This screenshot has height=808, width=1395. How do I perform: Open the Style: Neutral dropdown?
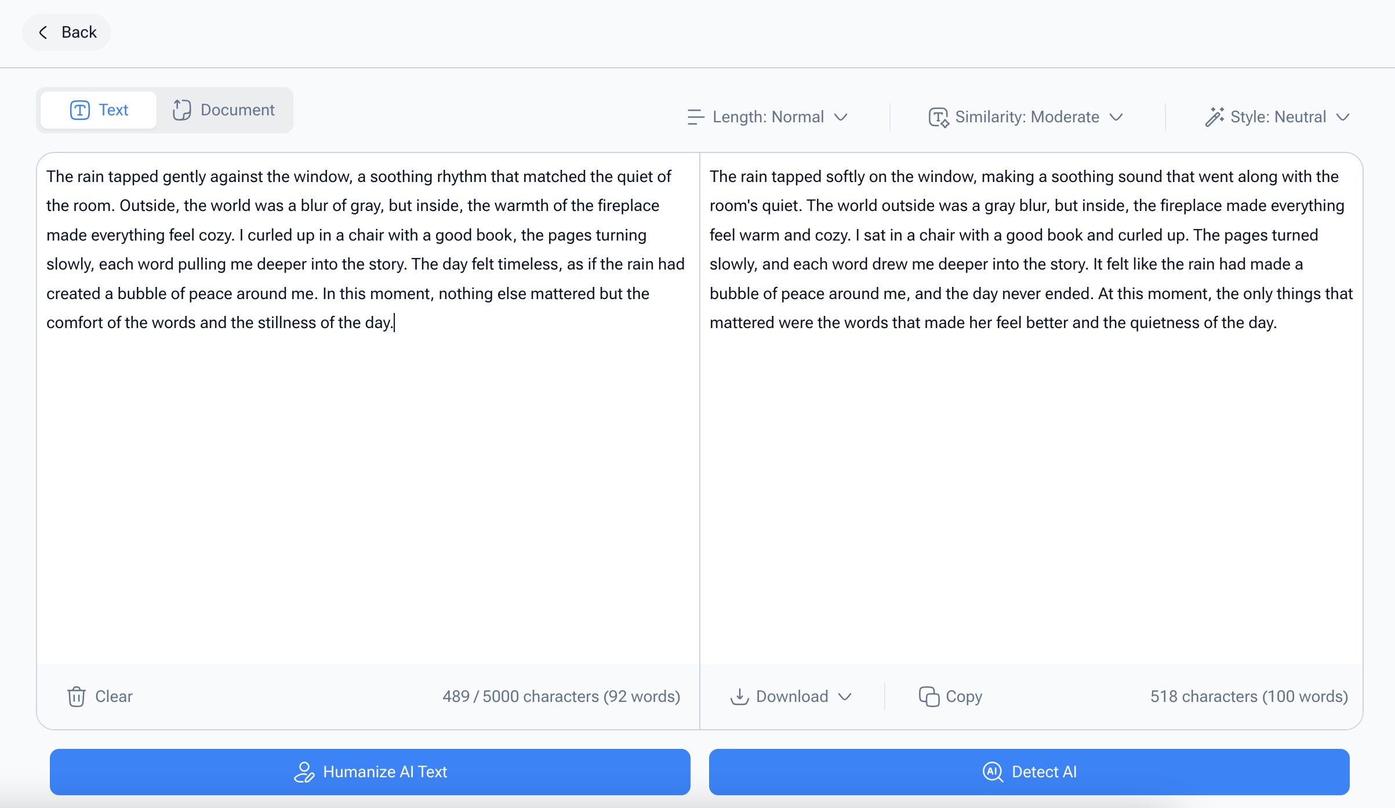(x=1343, y=117)
